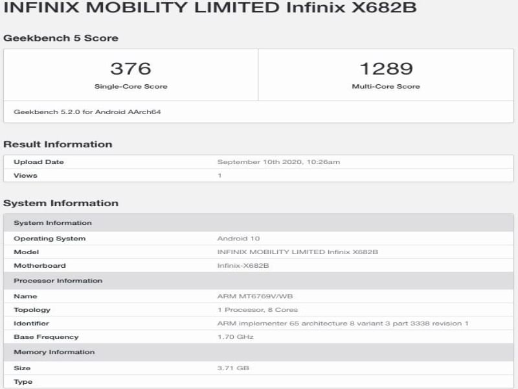Select the memory size value '3.71 GB'
This screenshot has height=389, width=518.
tap(233, 368)
